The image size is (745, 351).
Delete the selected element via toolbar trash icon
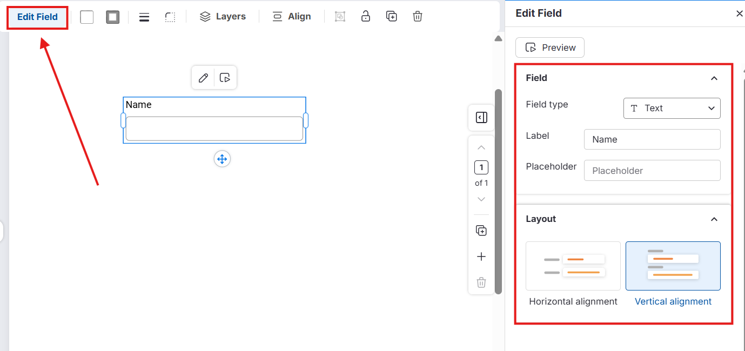click(x=417, y=16)
